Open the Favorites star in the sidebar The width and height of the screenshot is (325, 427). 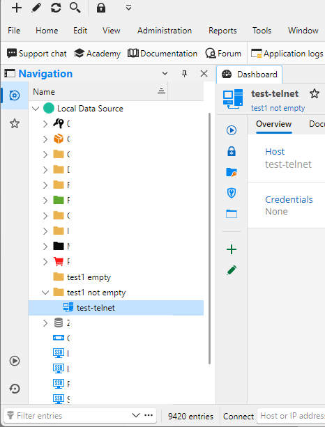click(x=15, y=123)
